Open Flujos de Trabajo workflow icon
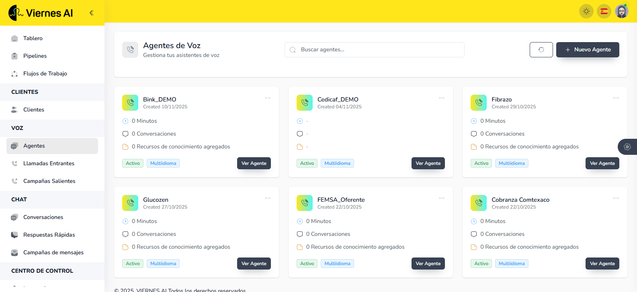This screenshot has height=292, width=637. [14, 74]
